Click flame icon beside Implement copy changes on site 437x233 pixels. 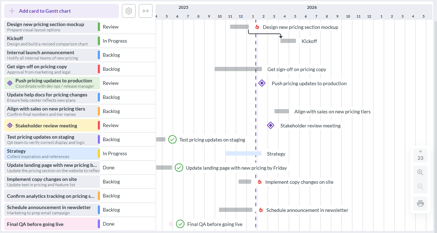click(259, 182)
